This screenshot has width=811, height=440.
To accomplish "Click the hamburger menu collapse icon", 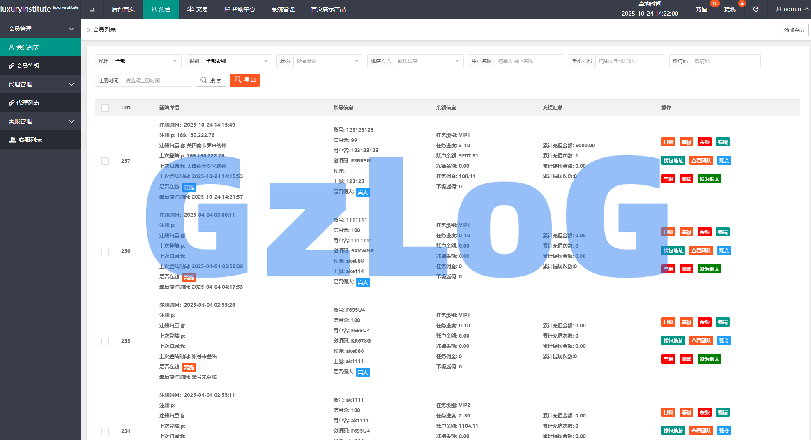I will (x=92, y=9).
